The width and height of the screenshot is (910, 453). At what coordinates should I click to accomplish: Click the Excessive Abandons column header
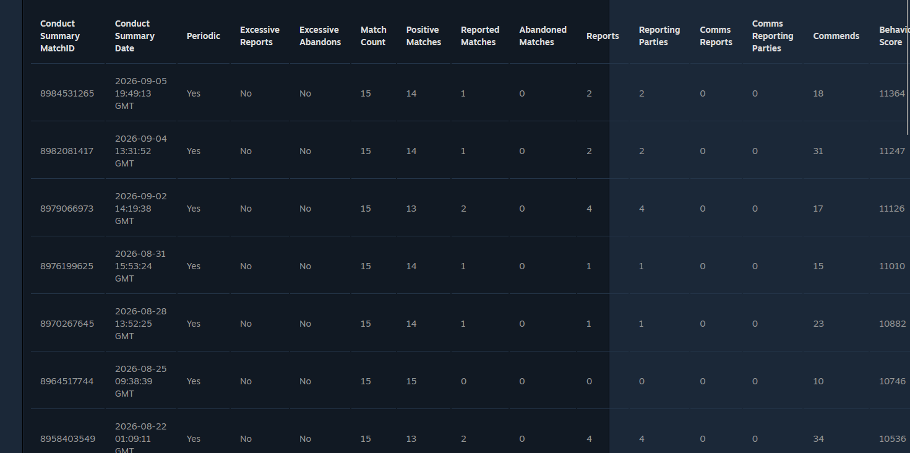(x=320, y=36)
